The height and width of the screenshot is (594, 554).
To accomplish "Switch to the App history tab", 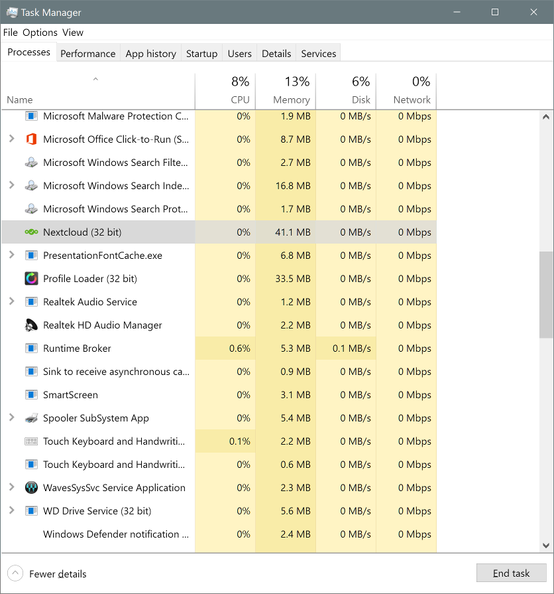I will tap(151, 53).
